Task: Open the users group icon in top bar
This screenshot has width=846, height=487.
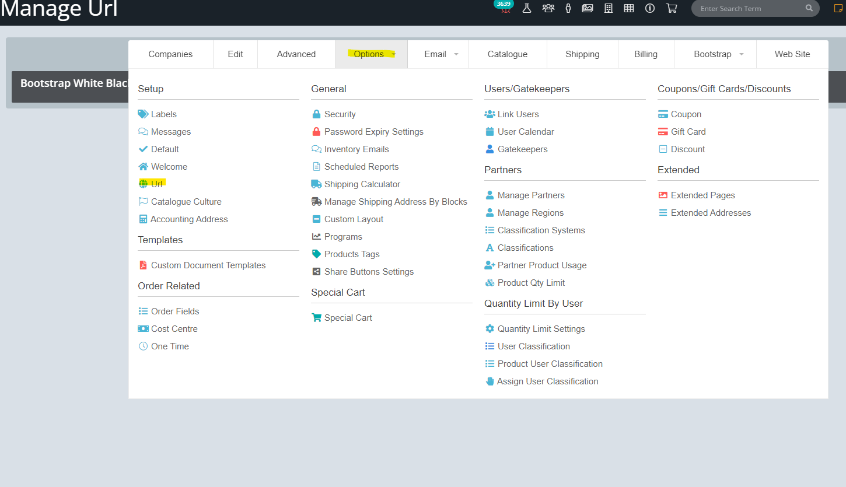Action: tap(548, 8)
